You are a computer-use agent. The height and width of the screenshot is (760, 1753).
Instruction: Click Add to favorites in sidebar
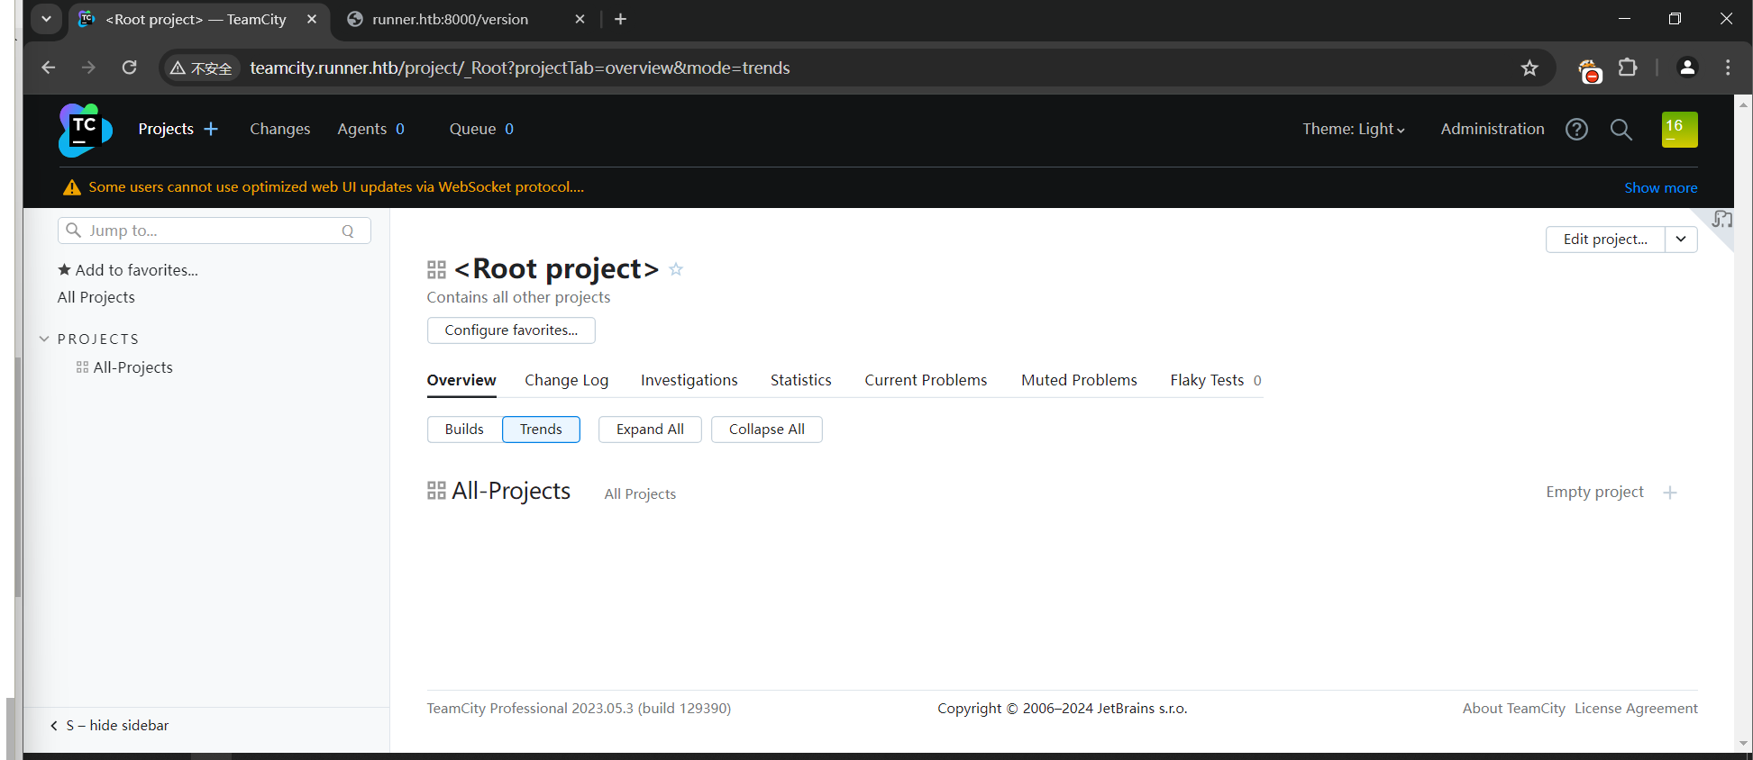(x=128, y=270)
